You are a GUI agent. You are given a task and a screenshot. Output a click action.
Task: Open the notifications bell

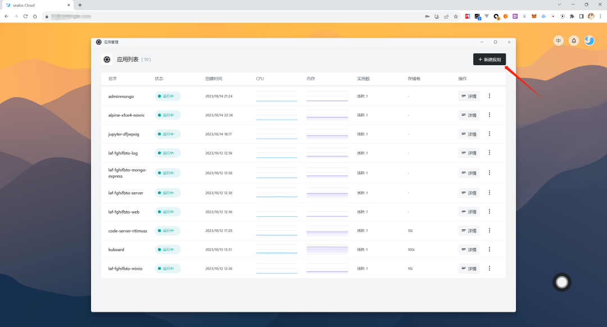tap(574, 40)
